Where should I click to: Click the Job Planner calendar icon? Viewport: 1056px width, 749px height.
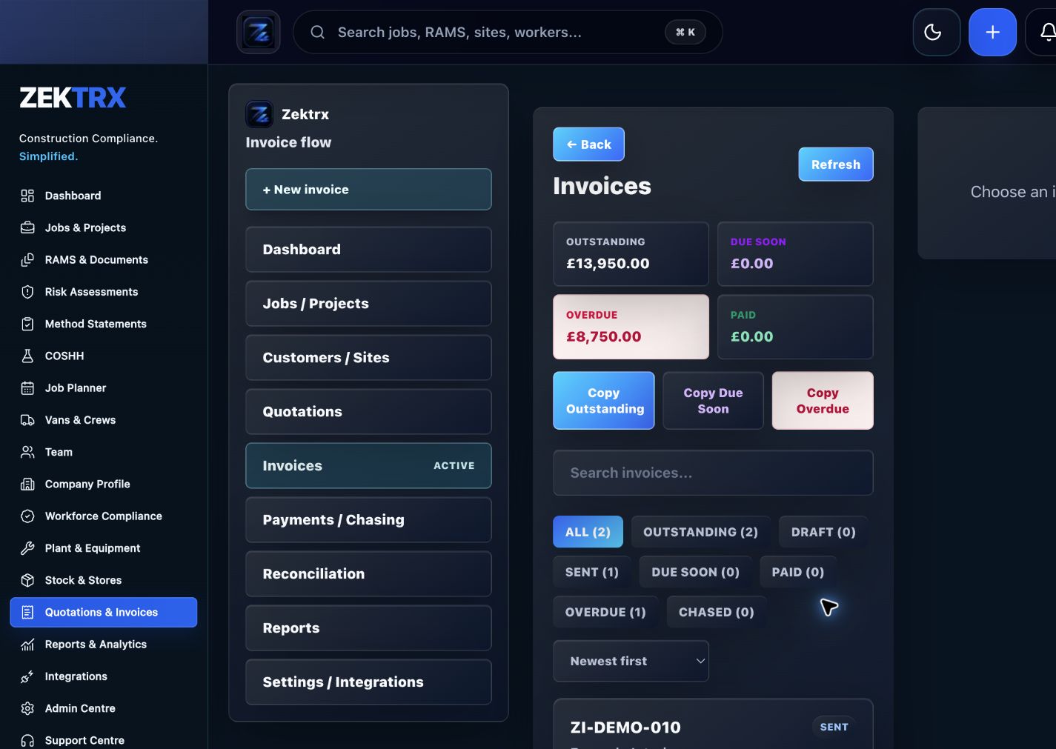[x=27, y=388]
